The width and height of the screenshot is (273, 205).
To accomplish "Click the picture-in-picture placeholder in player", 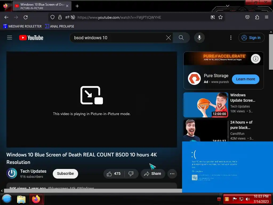I will [x=92, y=100].
